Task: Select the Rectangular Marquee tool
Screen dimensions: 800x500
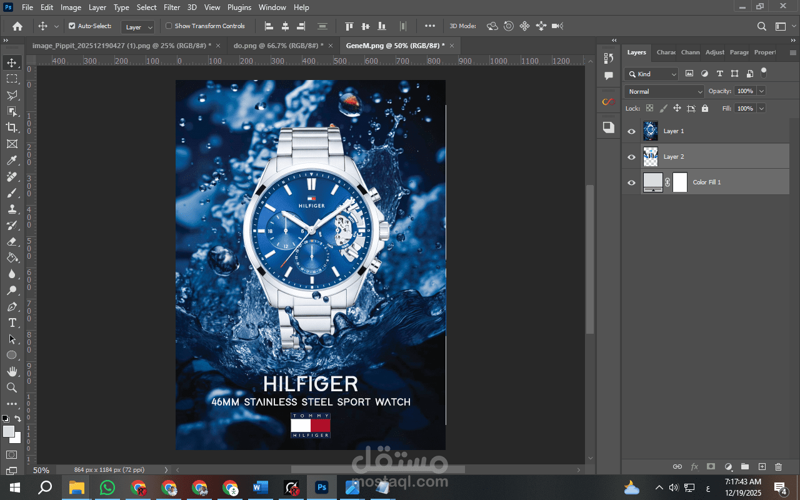Action: pyautogui.click(x=12, y=79)
